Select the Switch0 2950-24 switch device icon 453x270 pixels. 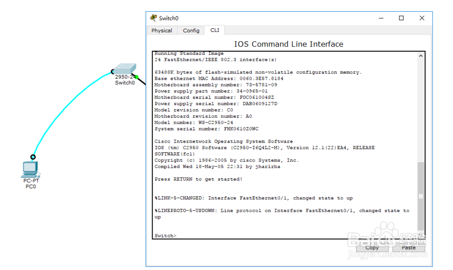tap(125, 69)
